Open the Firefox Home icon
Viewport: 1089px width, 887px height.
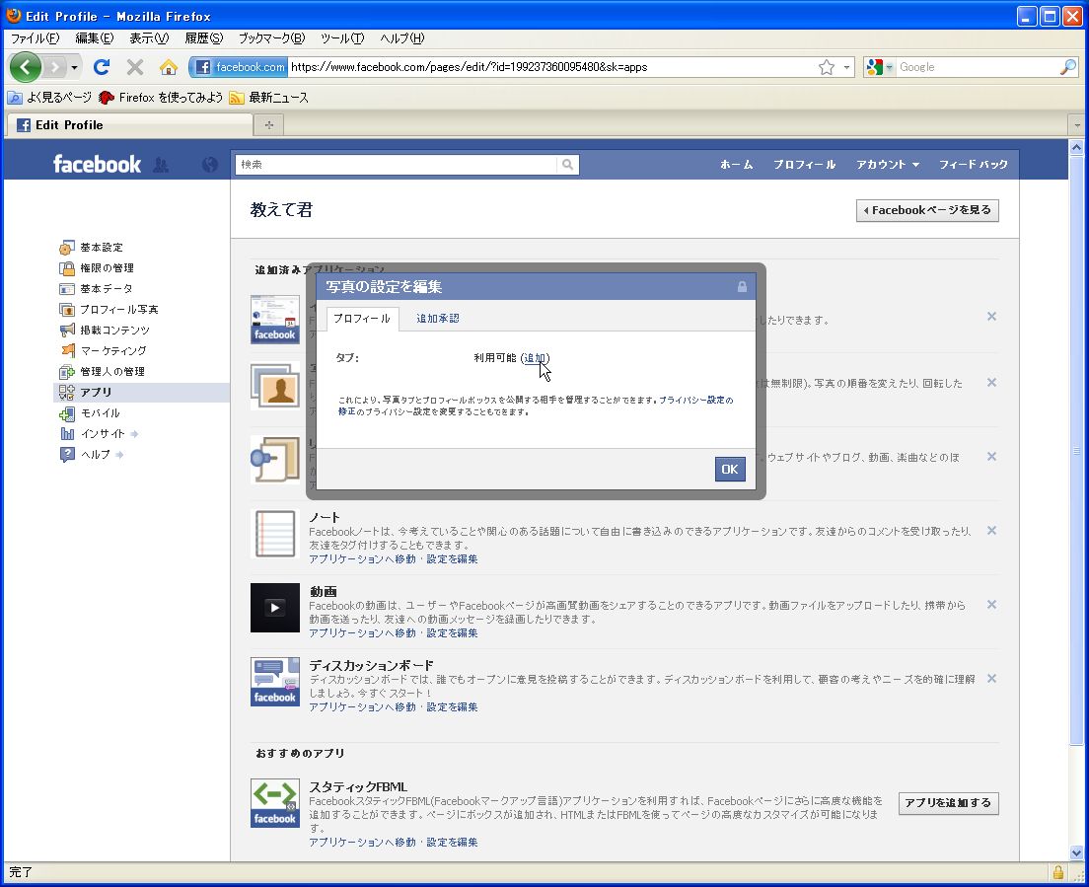coord(168,67)
